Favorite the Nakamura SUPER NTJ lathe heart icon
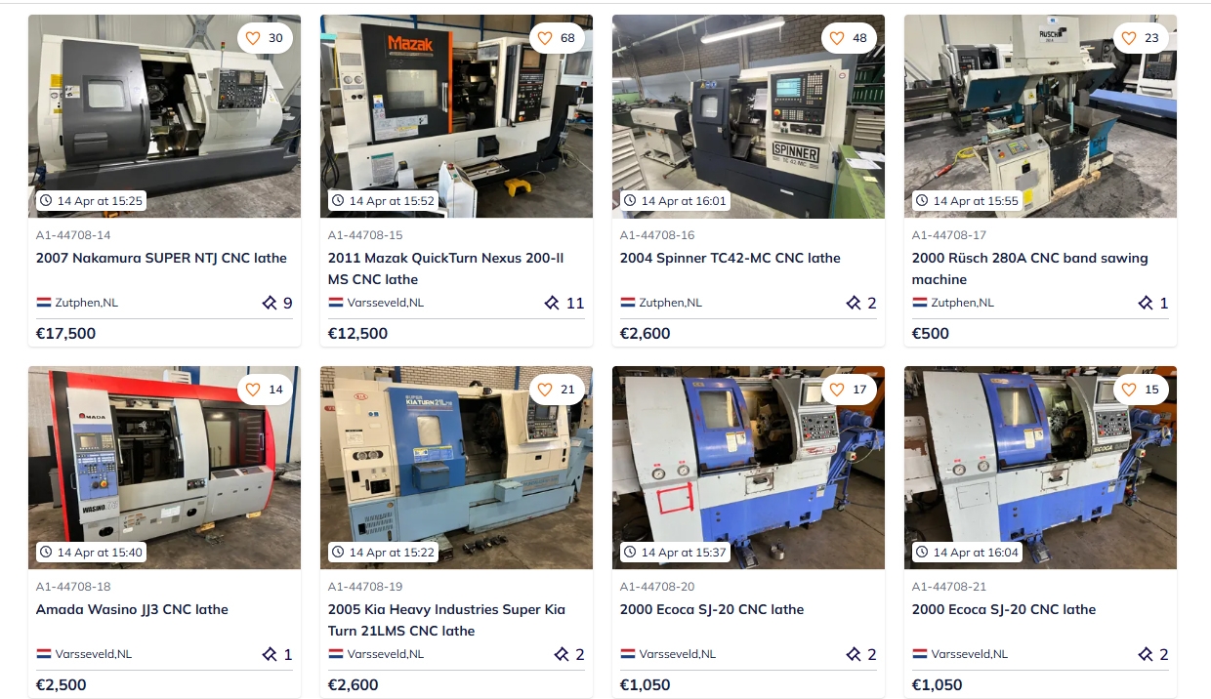The width and height of the screenshot is (1211, 699). coord(253,38)
